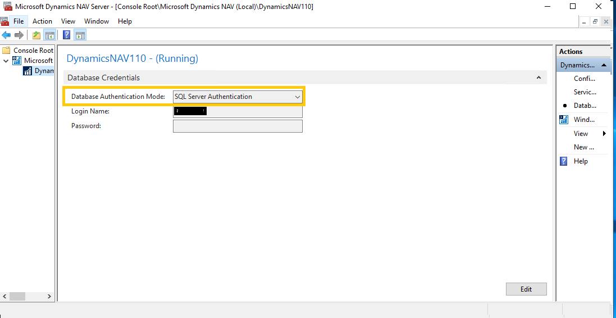This screenshot has width=616, height=318.
Task: Click the Login Name input field
Action: pos(238,112)
